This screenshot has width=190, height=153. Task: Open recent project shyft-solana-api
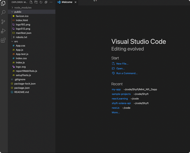coord(121,103)
